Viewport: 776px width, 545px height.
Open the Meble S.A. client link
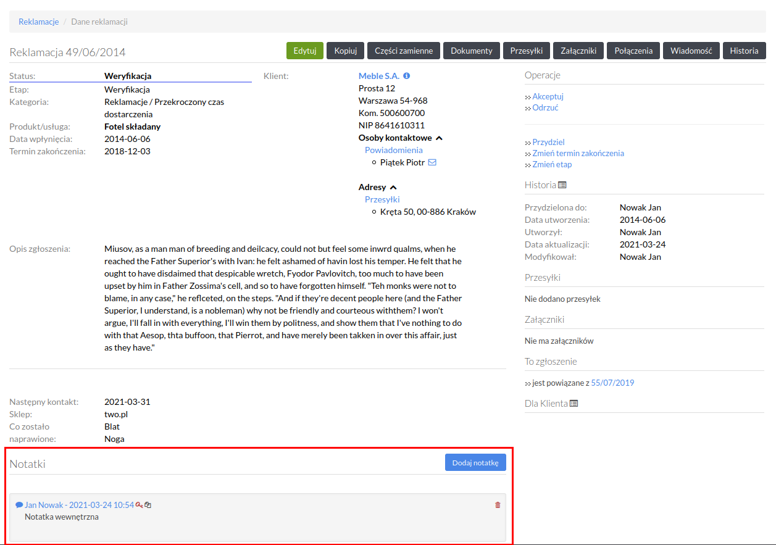coord(379,76)
